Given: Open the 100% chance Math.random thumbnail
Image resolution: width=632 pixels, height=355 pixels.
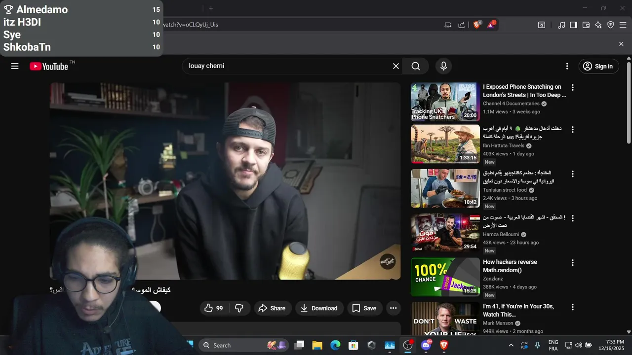Looking at the screenshot, I should pyautogui.click(x=445, y=277).
